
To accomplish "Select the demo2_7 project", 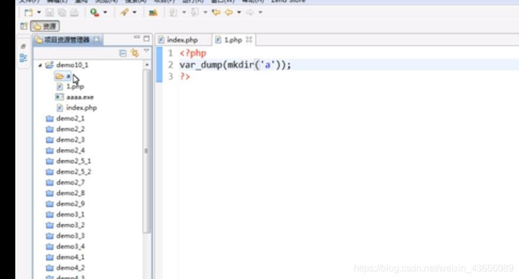I will [x=70, y=182].
